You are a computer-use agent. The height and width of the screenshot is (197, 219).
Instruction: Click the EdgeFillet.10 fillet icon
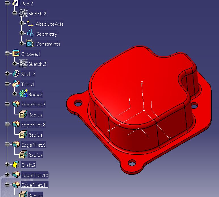pyautogui.click(x=16, y=175)
